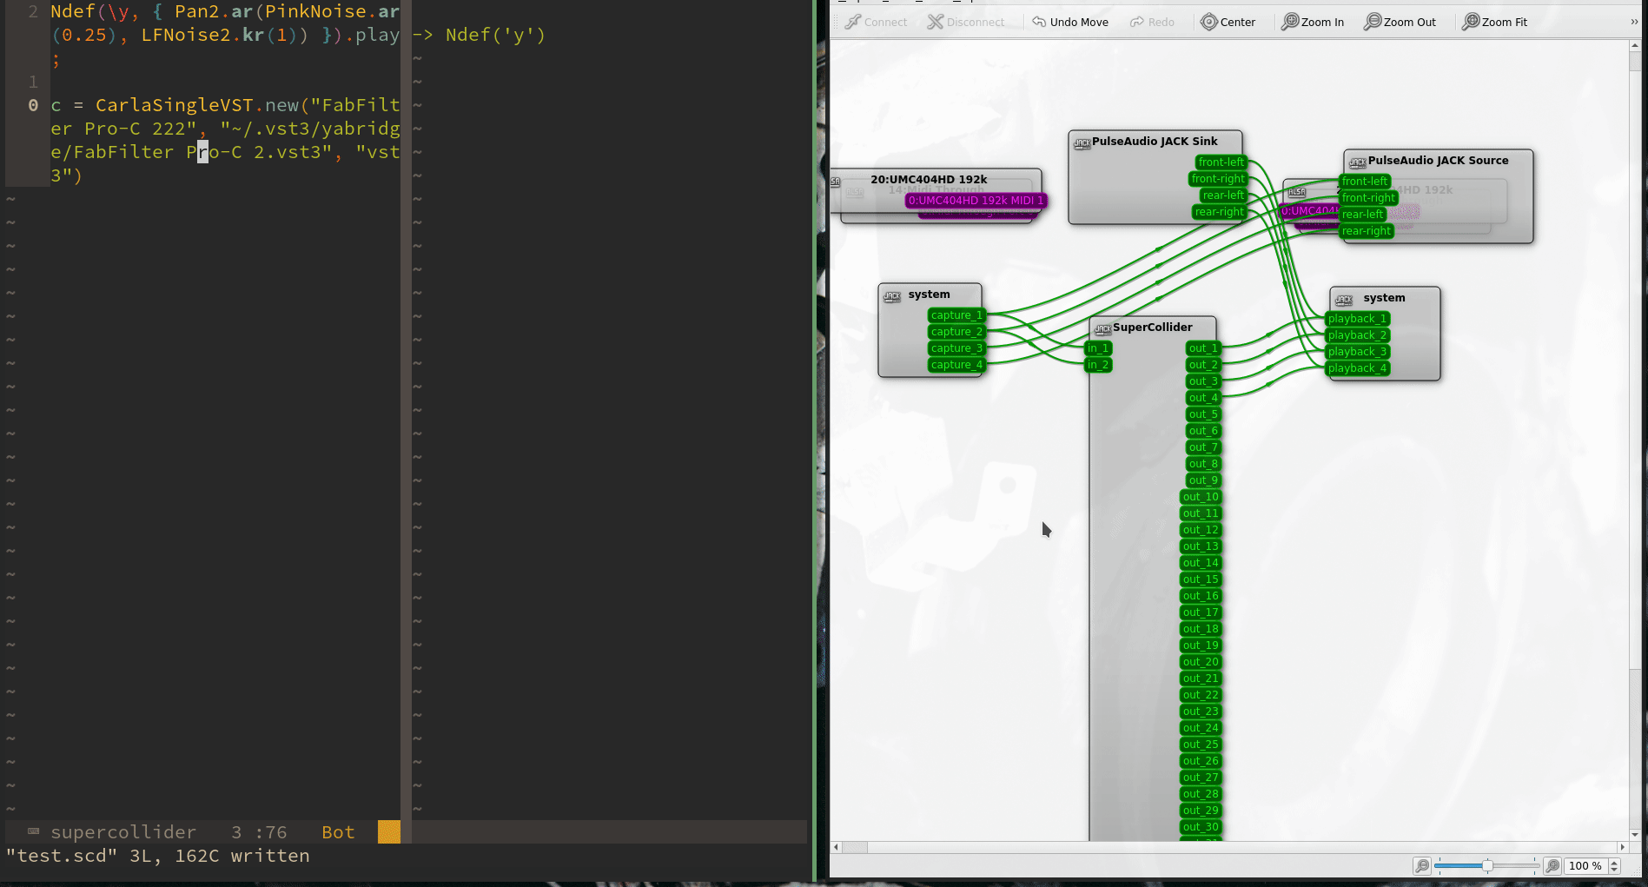This screenshot has height=887, width=1648.
Task: Select the out_24 port of SuperCollider
Action: pyautogui.click(x=1201, y=728)
